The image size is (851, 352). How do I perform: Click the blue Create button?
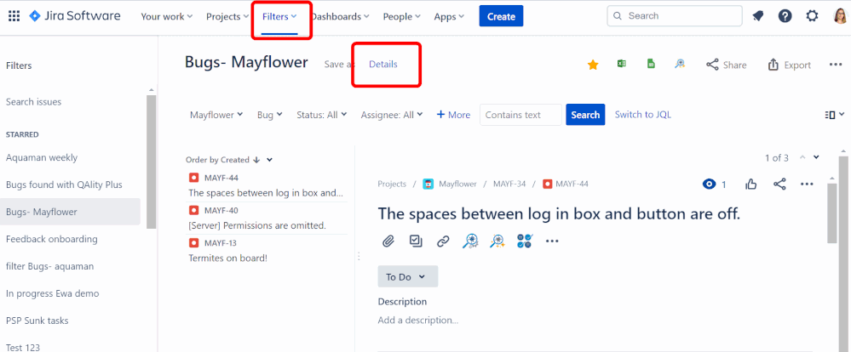click(501, 16)
